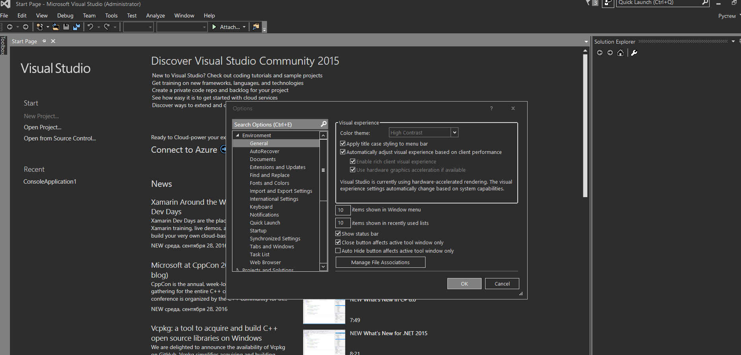Toggle Use hardware graphics acceleration checkbox
The image size is (741, 355).
352,170
